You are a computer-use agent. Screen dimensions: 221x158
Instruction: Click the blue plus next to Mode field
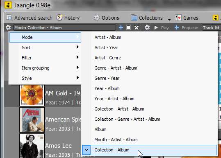pyautogui.click(x=121, y=27)
